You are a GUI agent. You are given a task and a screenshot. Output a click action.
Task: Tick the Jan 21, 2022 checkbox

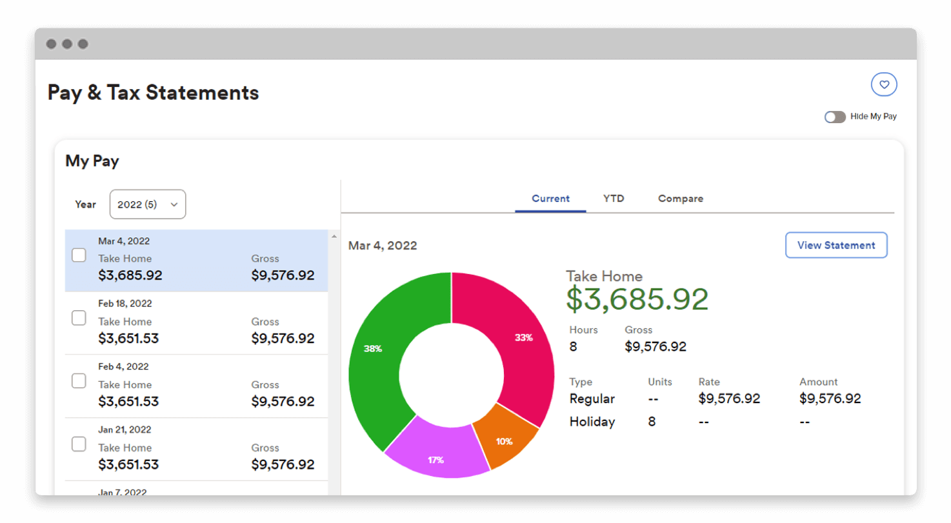pyautogui.click(x=78, y=444)
